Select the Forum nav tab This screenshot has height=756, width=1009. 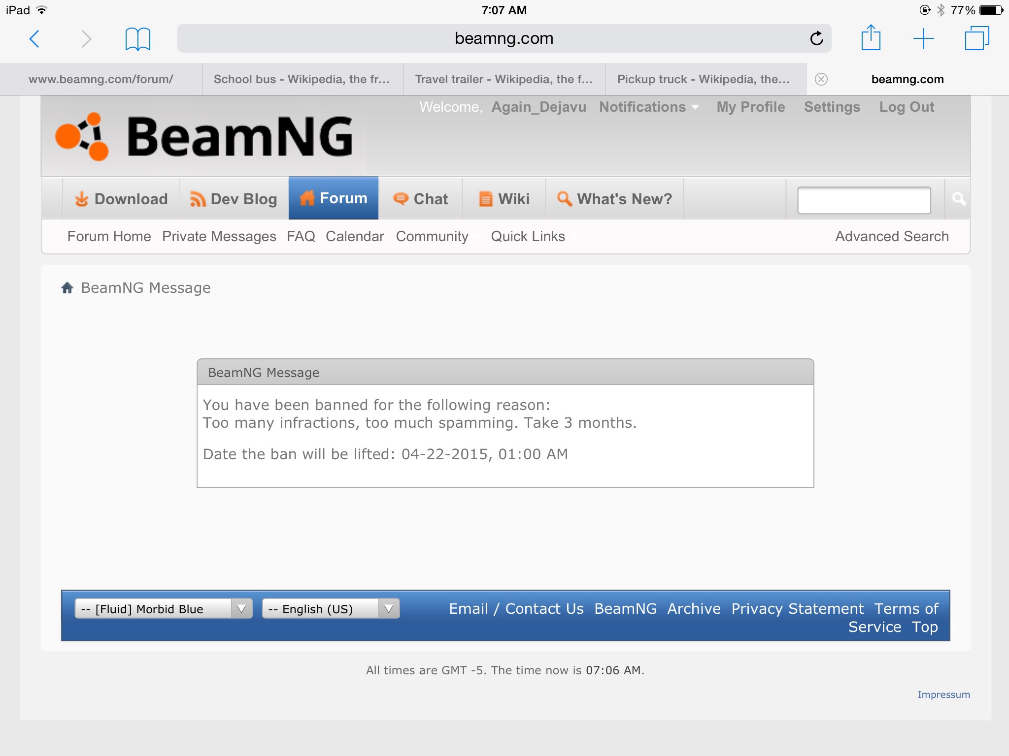coord(334,198)
